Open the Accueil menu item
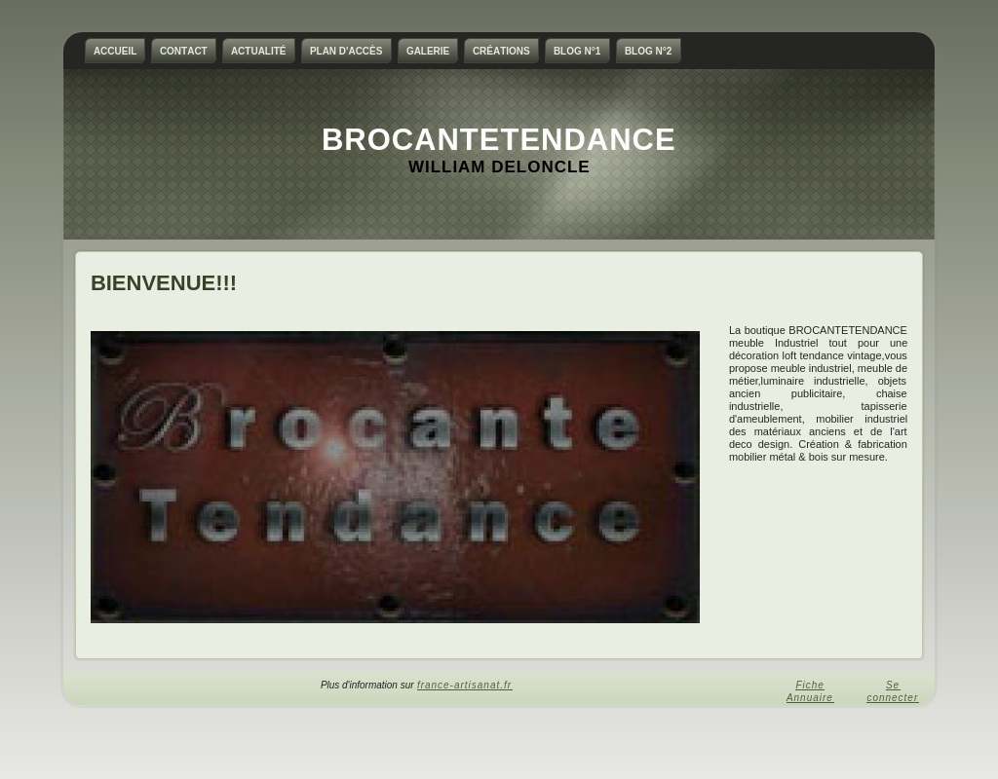 point(115,51)
